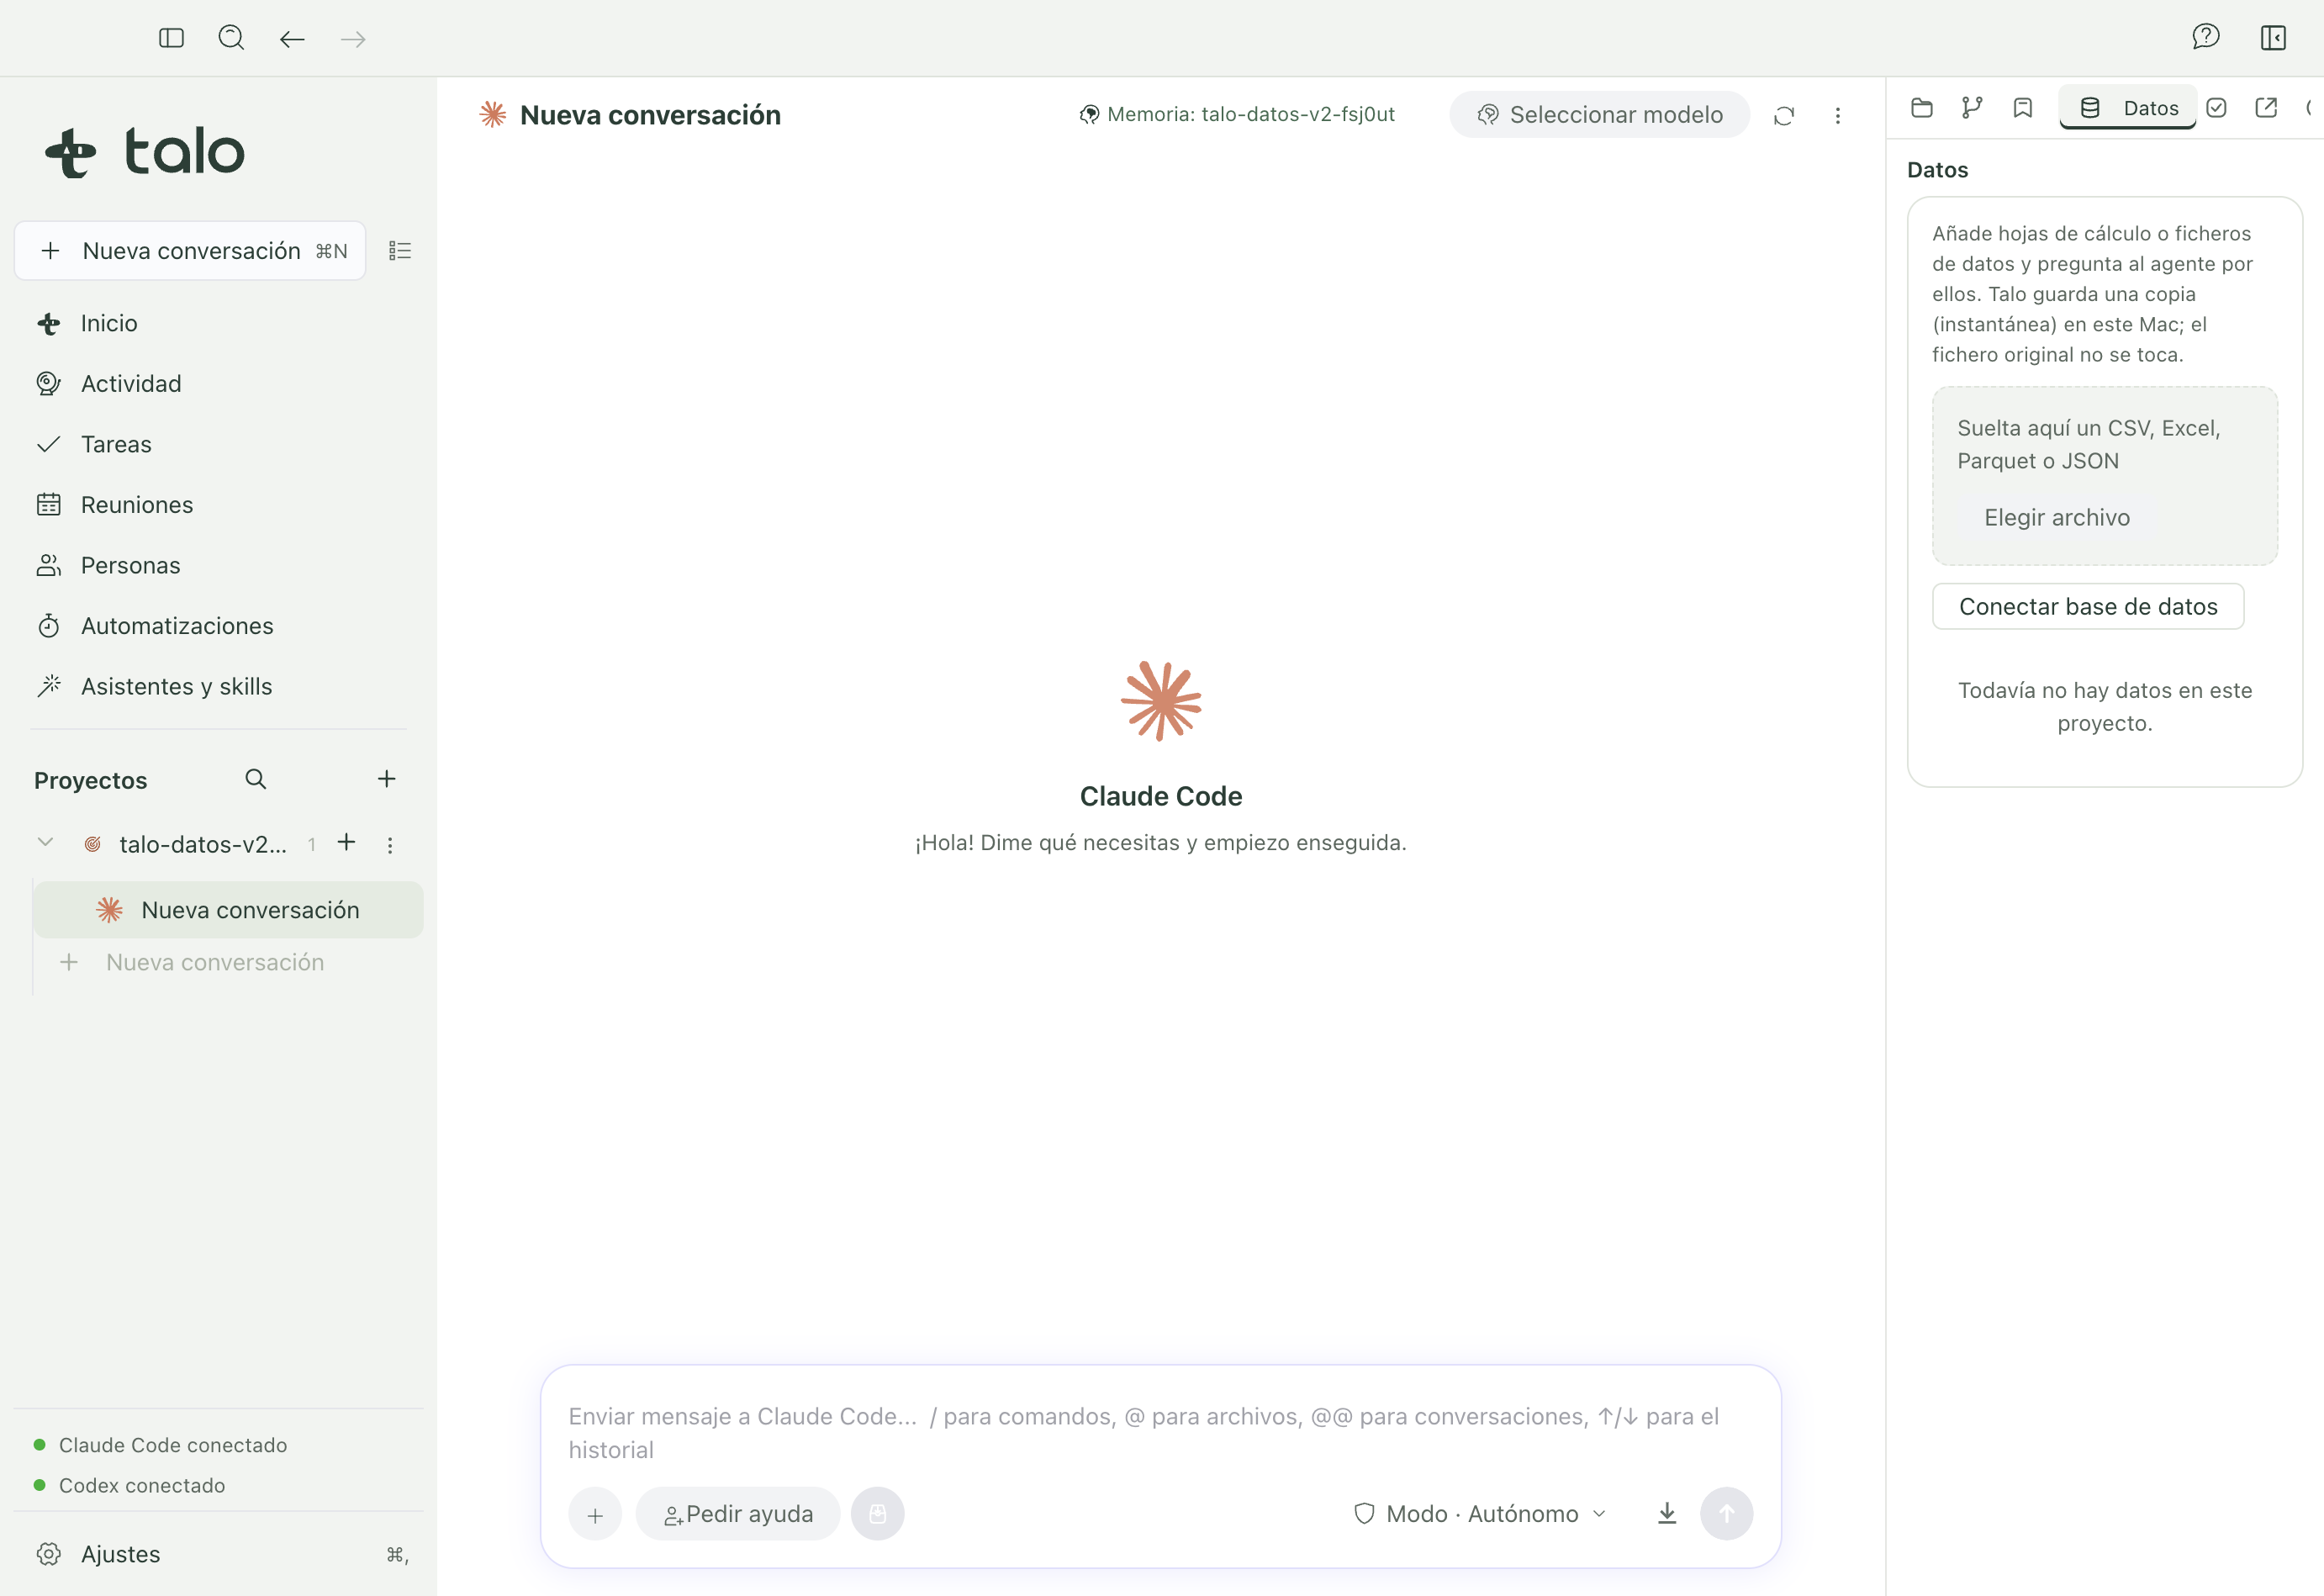Click Conectar base de datos button
This screenshot has width=2324, height=1596.
point(2088,606)
